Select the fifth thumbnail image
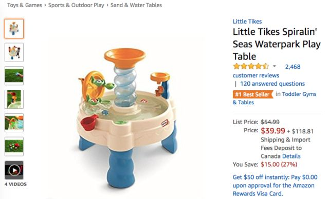This screenshot has height=199, width=329. [x=14, y=123]
